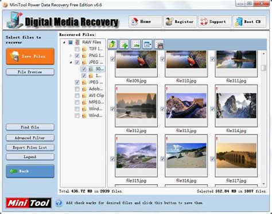Click the folder icon of the 1... subfolder
Image resolution: width=272 pixels, height=214 pixels.
[91, 76]
